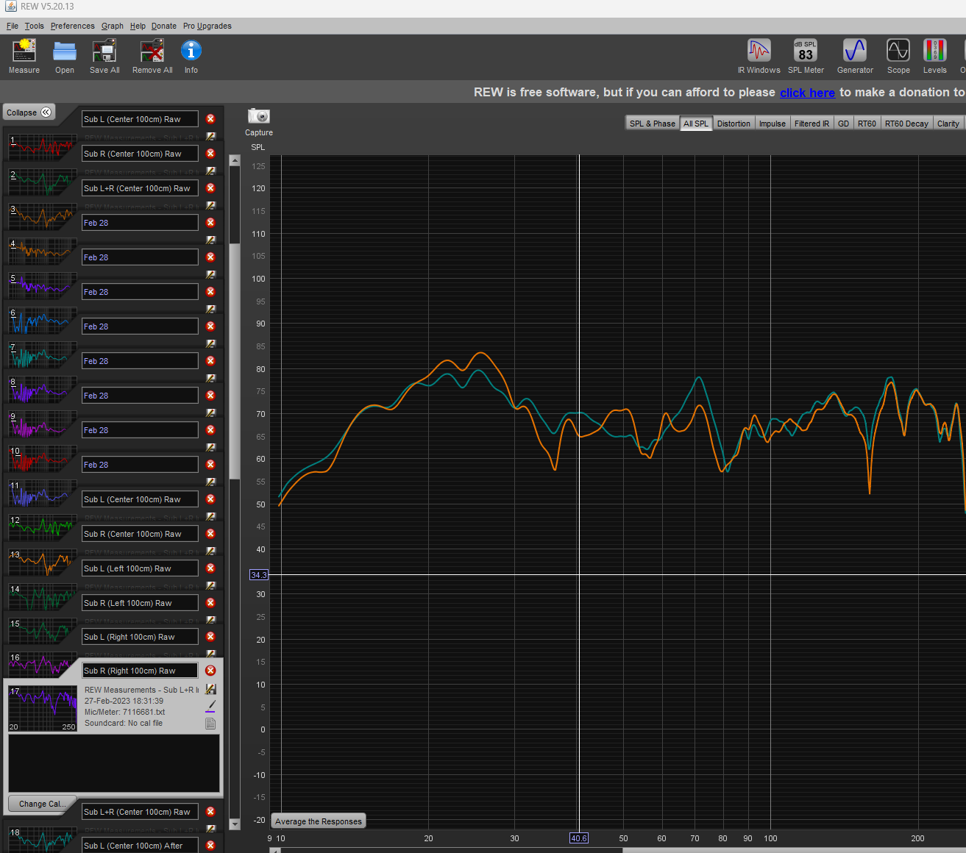Switch to the RT60 tab
This screenshot has height=853, width=966.
(x=867, y=124)
